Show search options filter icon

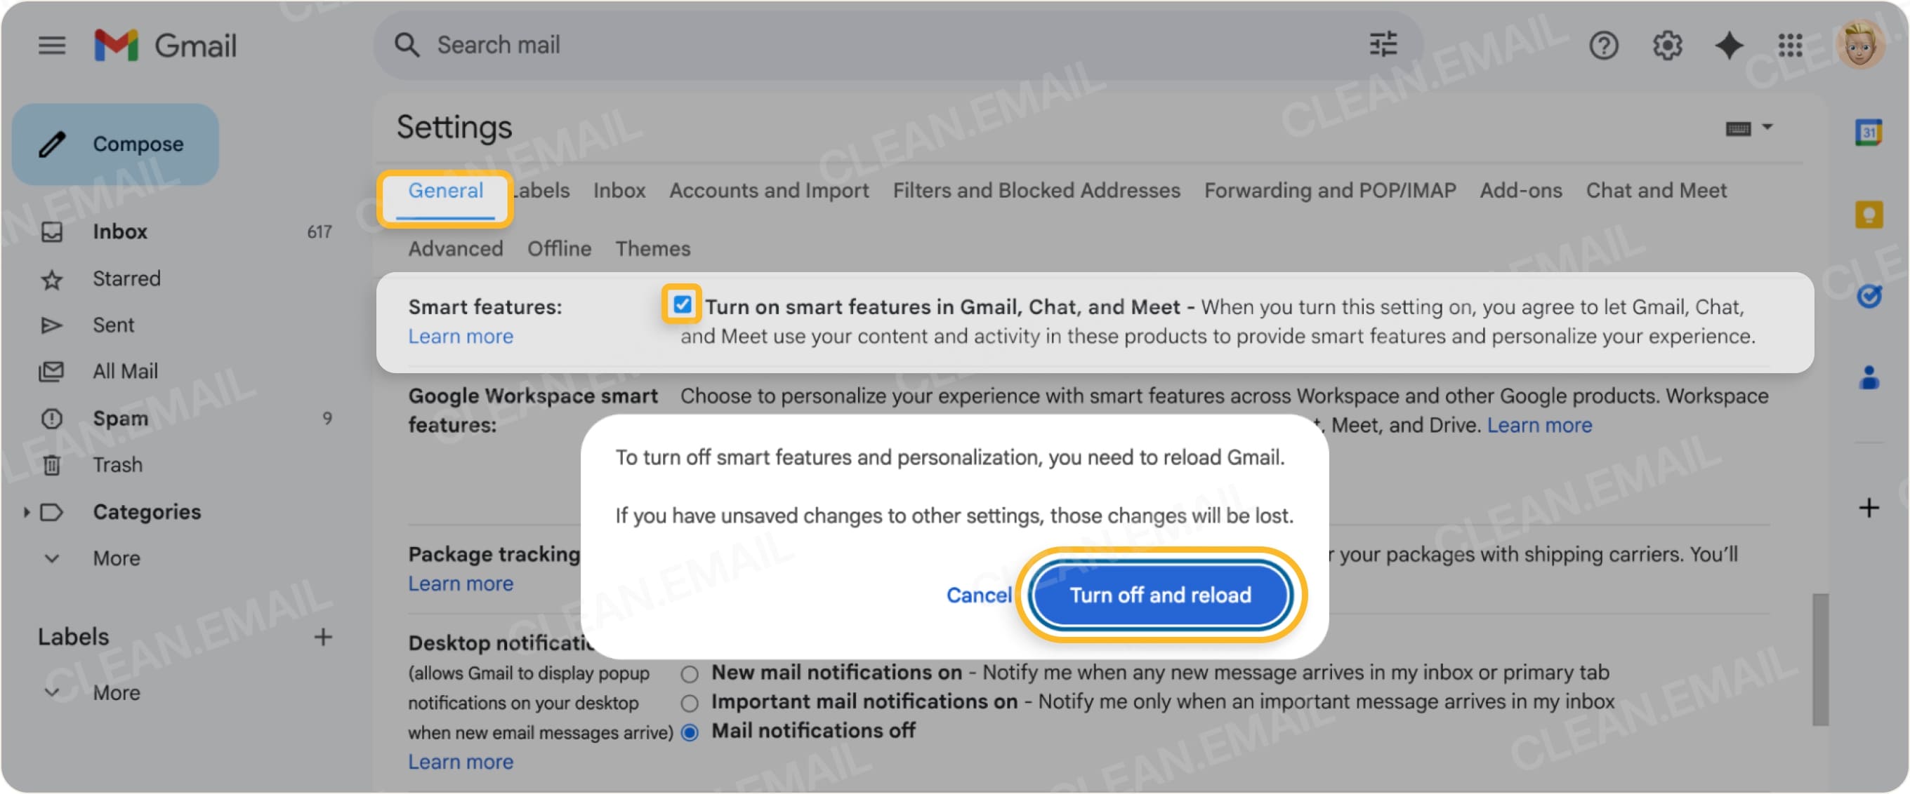click(x=1382, y=45)
